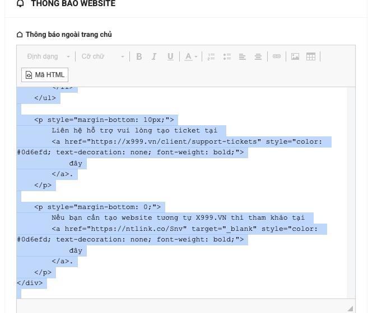Toggle the Mã HTML source view

tap(45, 74)
